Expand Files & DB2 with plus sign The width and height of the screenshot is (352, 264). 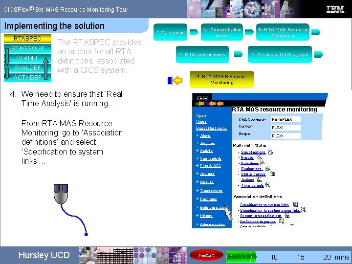197,165
